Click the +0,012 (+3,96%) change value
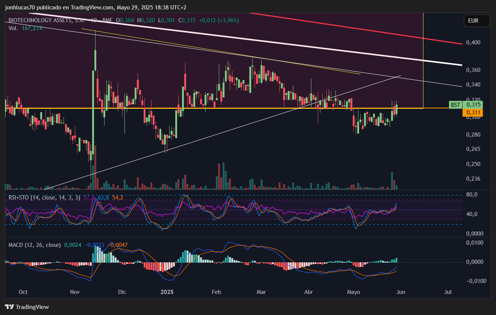 coord(219,20)
